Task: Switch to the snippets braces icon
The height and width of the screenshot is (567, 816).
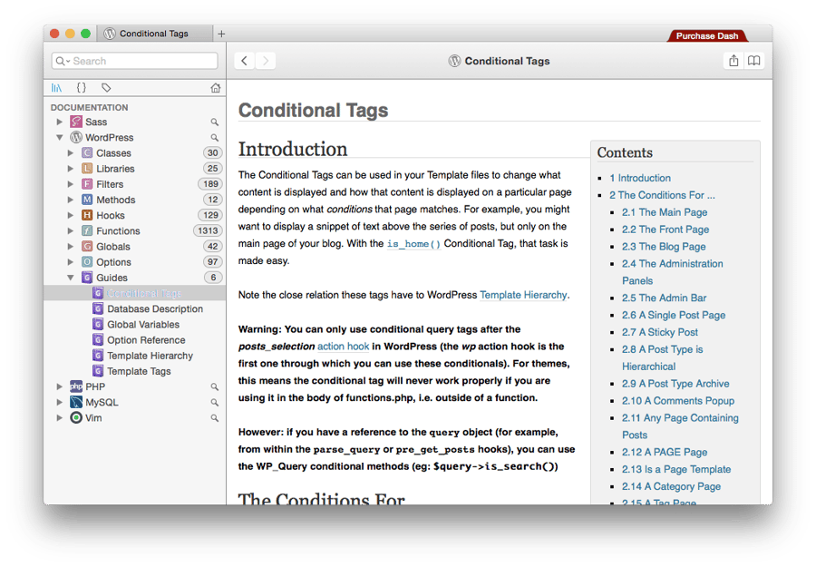Action: coord(82,87)
